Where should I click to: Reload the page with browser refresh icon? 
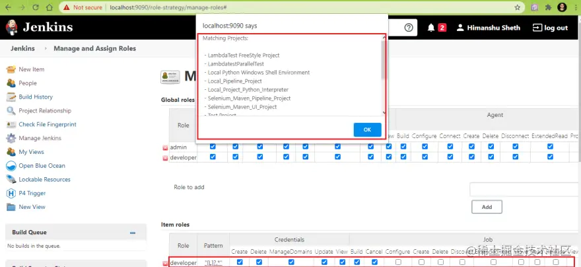pos(36,7)
